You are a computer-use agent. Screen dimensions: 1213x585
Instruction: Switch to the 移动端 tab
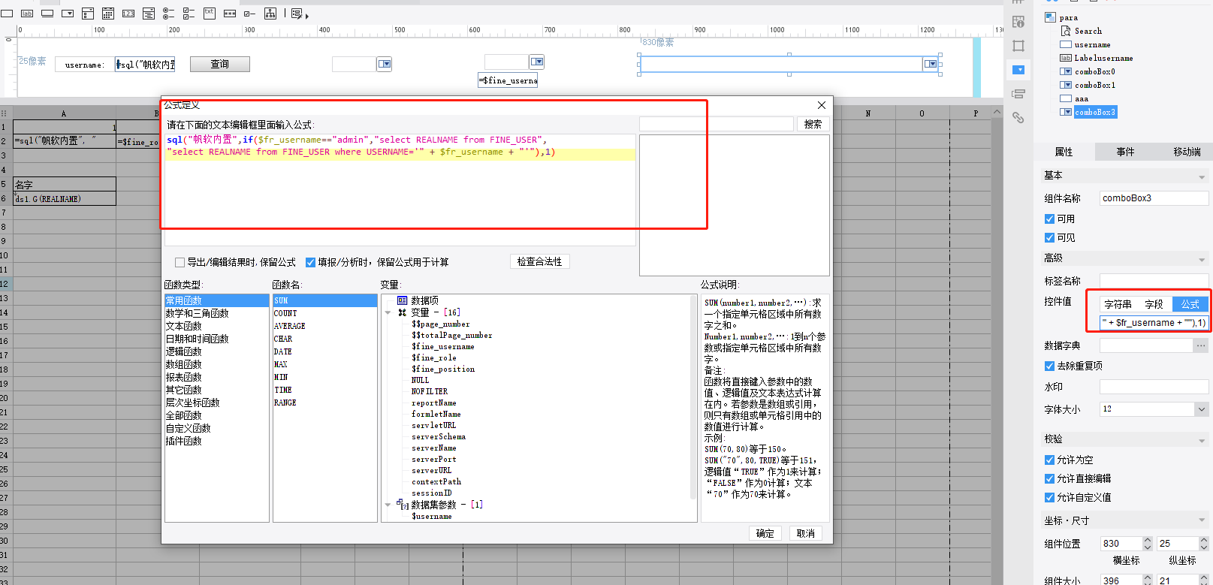click(x=1187, y=152)
